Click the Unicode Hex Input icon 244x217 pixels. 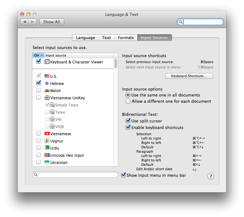click(47, 155)
